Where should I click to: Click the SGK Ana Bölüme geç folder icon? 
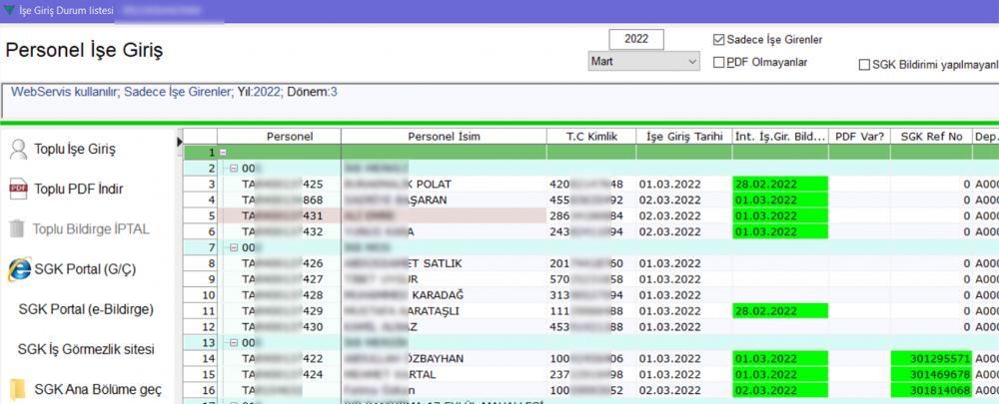pos(18,389)
